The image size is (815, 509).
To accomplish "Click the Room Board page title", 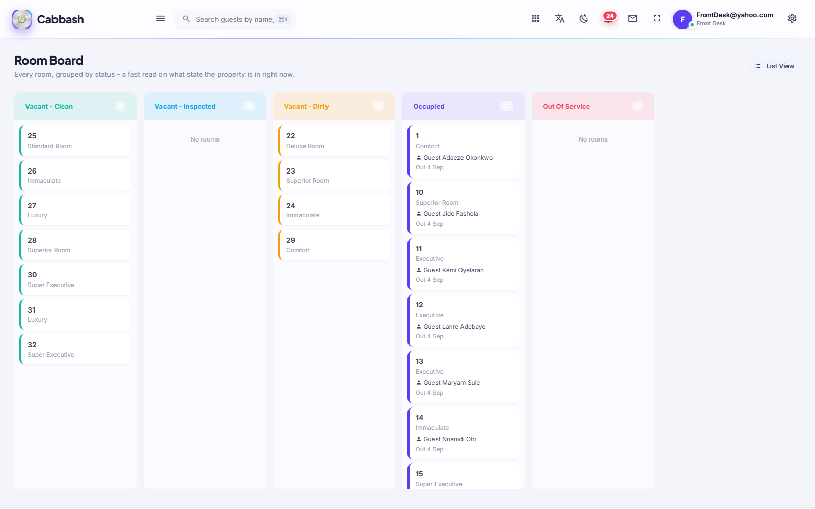I will click(49, 61).
